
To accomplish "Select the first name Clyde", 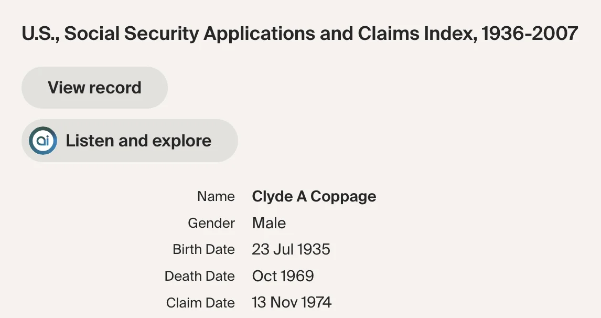I will click(272, 197).
